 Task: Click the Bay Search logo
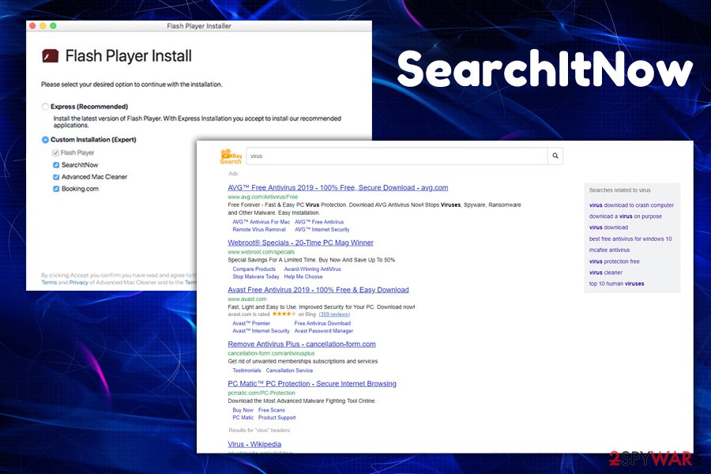coord(231,156)
